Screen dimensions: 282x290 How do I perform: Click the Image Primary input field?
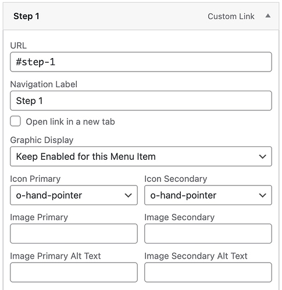click(74, 234)
